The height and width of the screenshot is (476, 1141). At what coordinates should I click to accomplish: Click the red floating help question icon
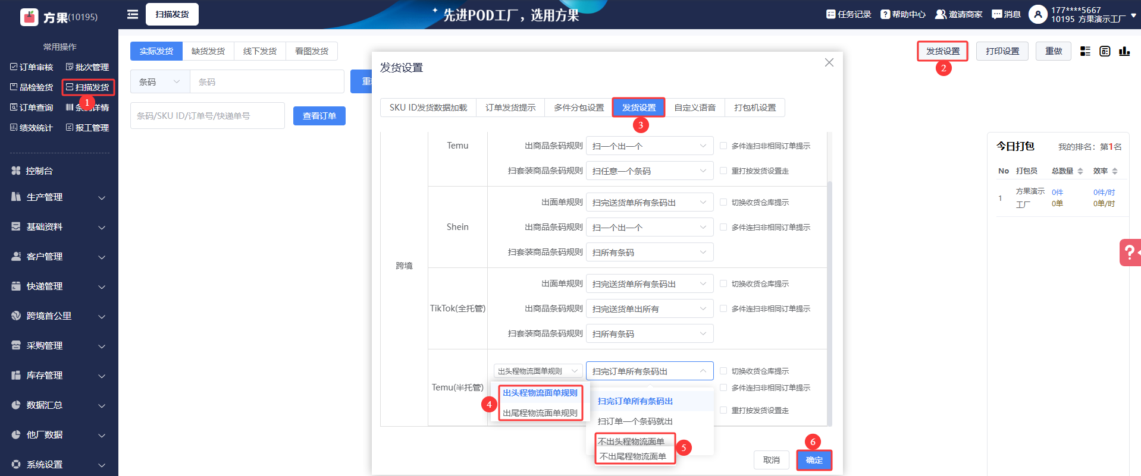1129,253
